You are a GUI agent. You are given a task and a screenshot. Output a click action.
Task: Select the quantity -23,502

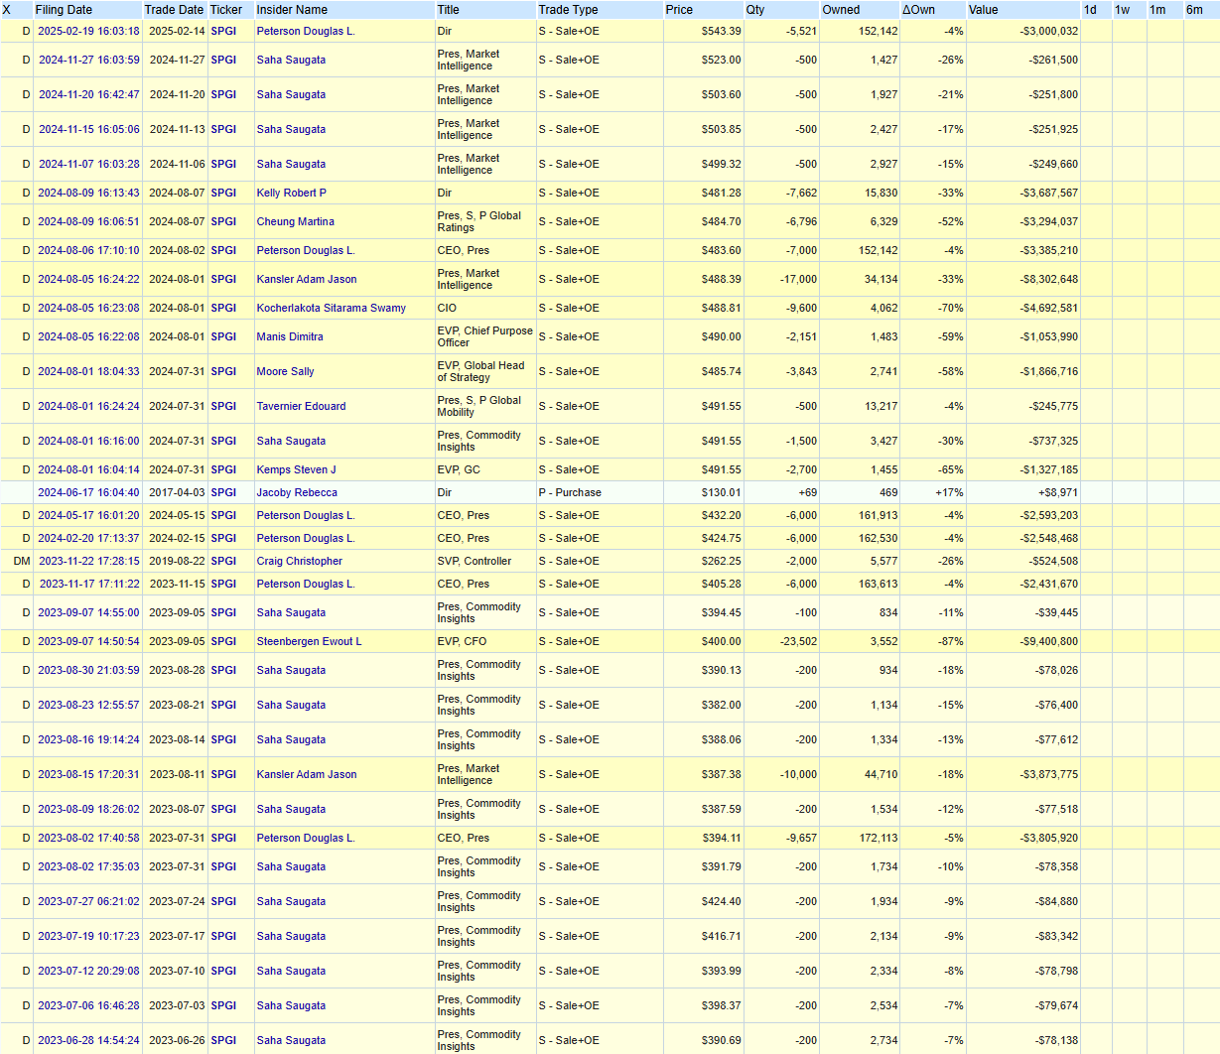coord(797,641)
